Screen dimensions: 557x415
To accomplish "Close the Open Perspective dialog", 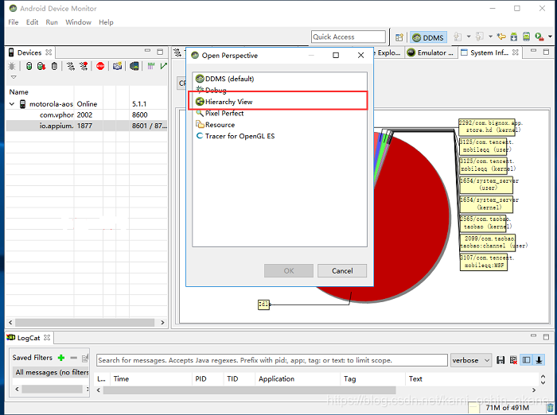I will (x=360, y=56).
